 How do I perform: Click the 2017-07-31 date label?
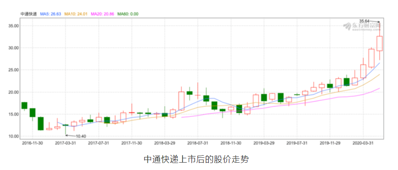(x=98, y=143)
